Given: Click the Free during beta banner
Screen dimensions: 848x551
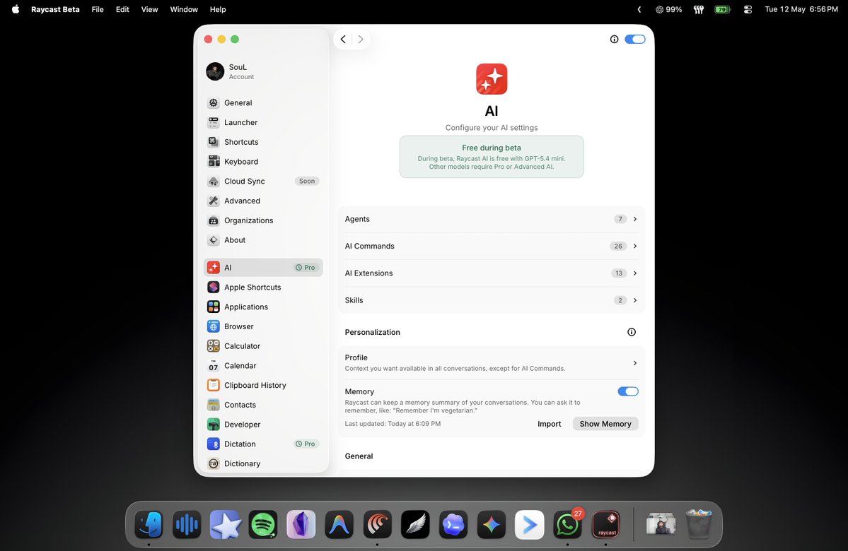Looking at the screenshot, I should [492, 157].
